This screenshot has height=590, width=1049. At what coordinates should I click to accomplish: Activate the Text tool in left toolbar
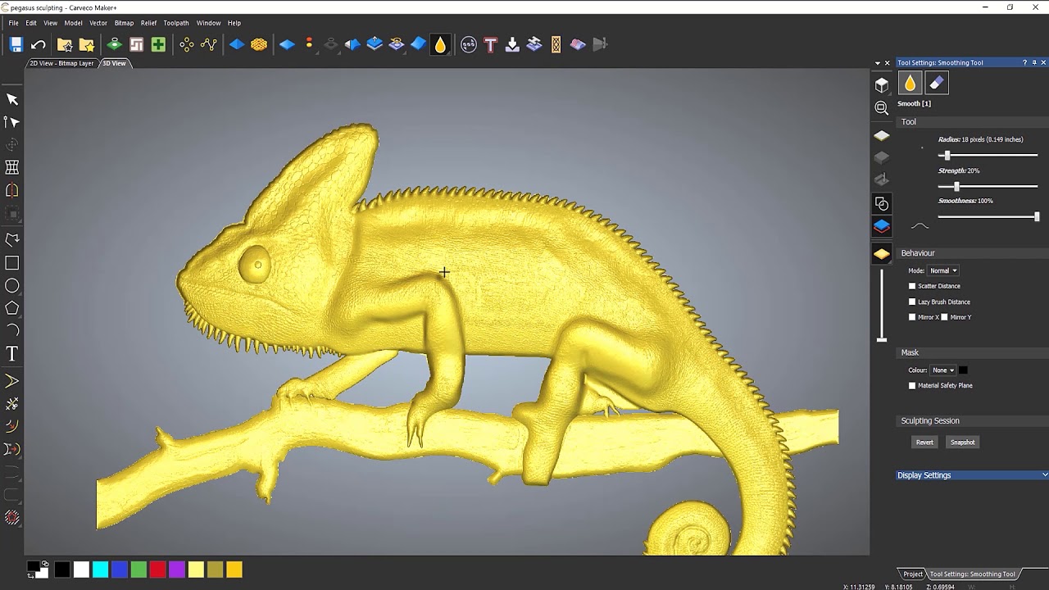point(12,354)
